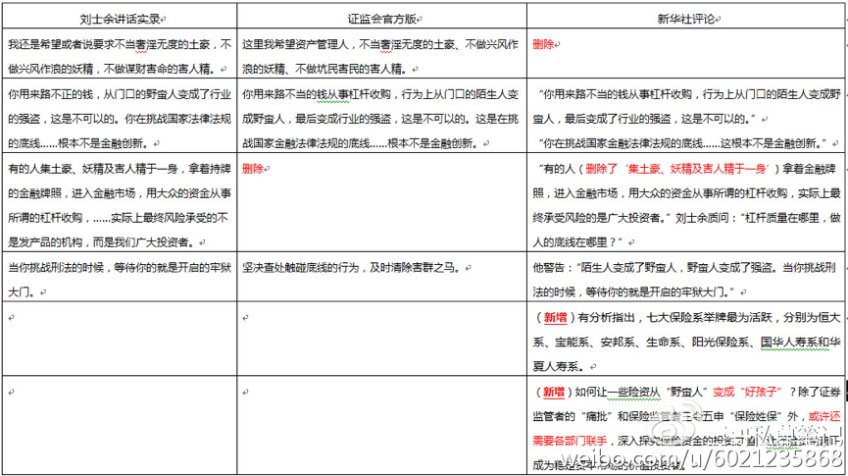The image size is (848, 476).
Task: Click red "删除" in 证监会官方版 column
Action: tap(253, 169)
